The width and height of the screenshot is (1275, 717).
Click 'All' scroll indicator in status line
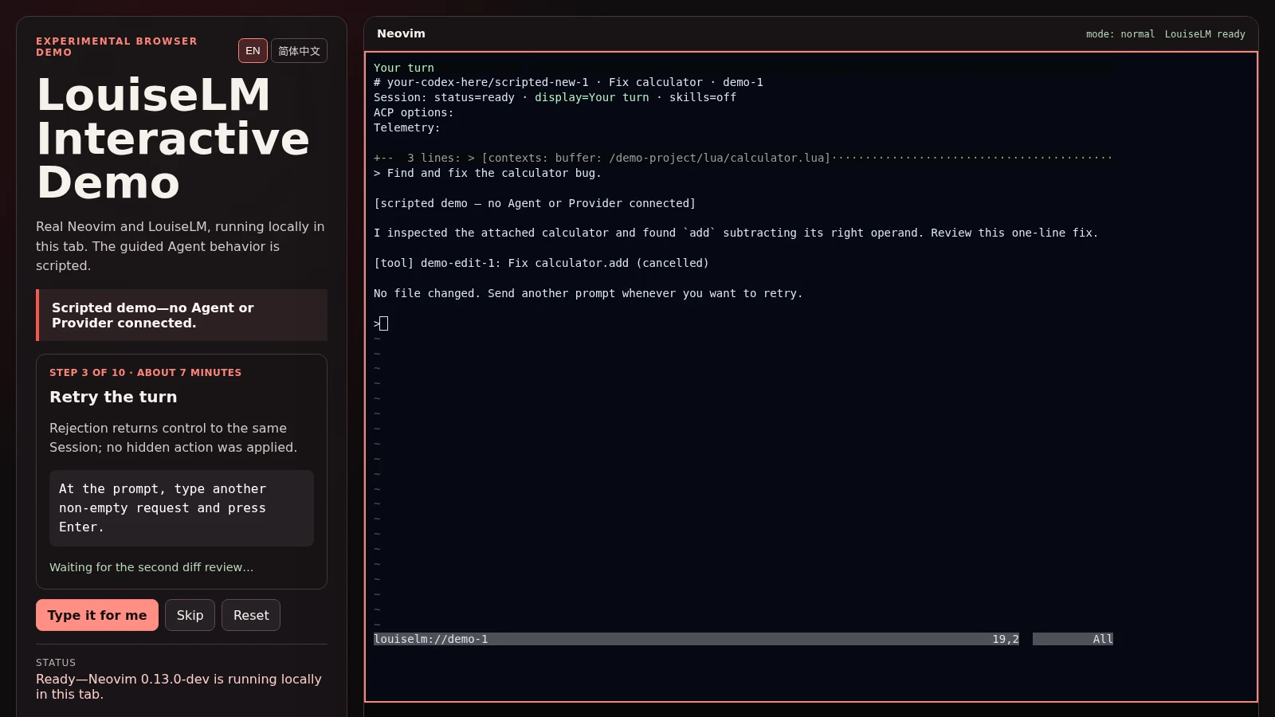coord(1102,639)
